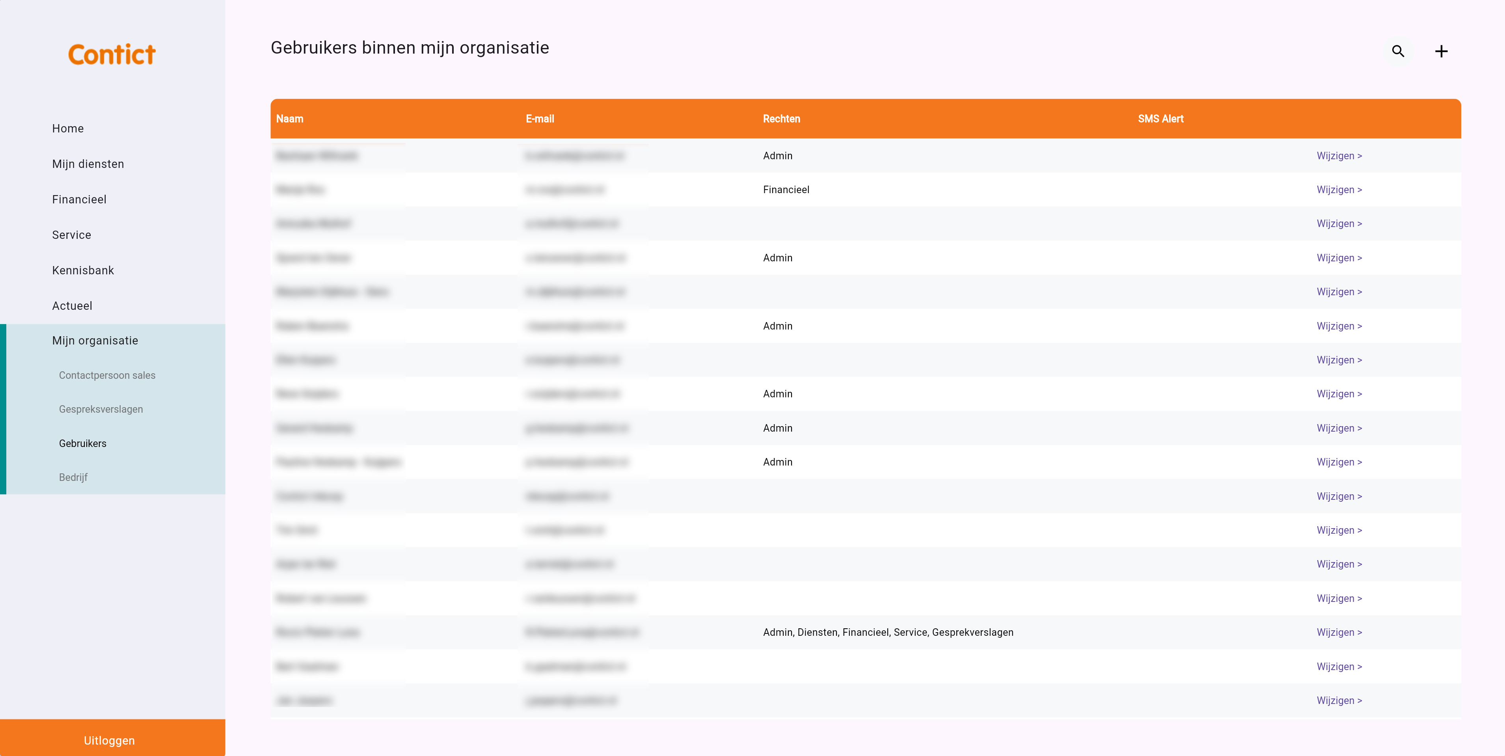Click Wijzigen for the Financieel user
Viewport: 1505px width, 756px height.
pos(1339,190)
